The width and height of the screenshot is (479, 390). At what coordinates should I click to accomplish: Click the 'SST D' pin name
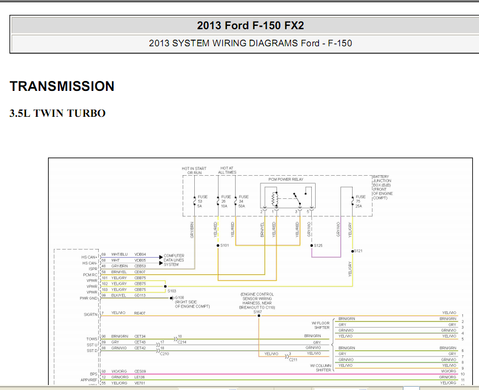[92, 351]
